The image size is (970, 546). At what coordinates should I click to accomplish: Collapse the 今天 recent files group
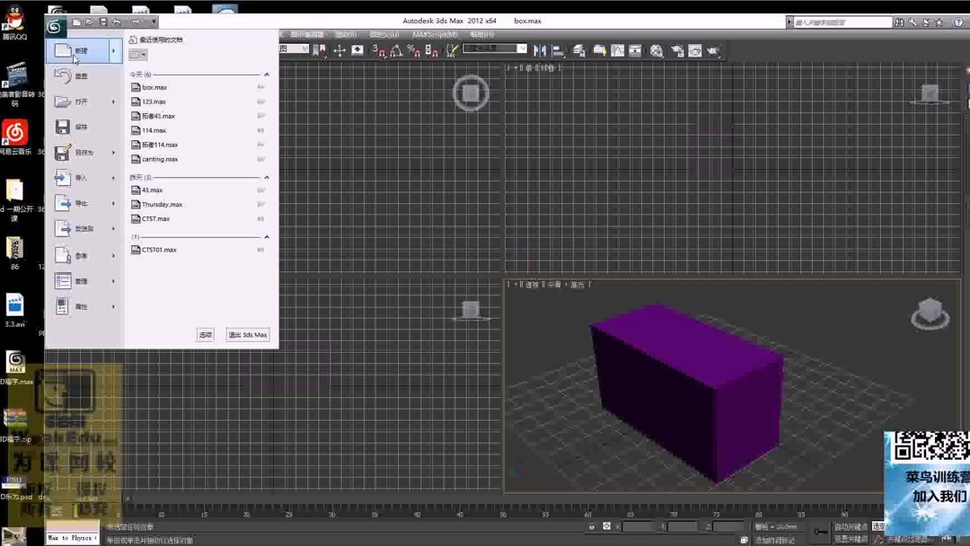[x=267, y=74]
